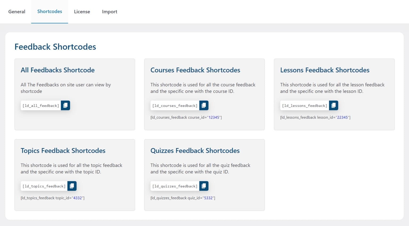Screen dimensions: 409x226
Task: Click the All Feedbacks Shortcode title
Action: click(x=58, y=70)
